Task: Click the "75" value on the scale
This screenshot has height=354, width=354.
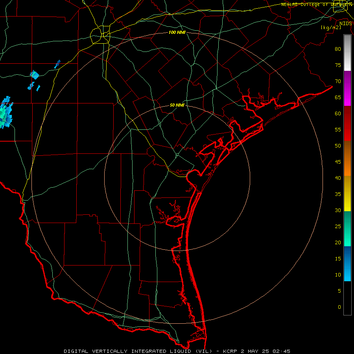Action: tap(338, 65)
